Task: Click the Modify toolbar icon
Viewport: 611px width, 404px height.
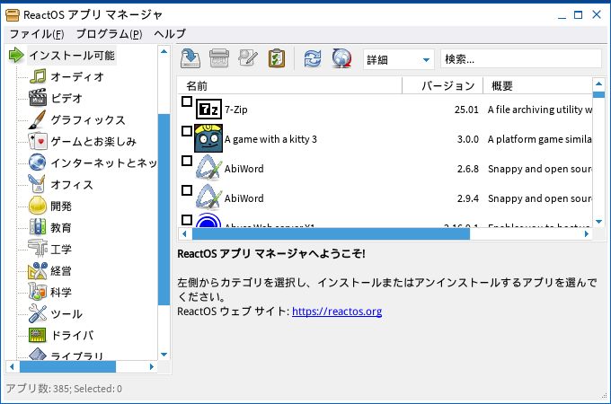Action: [248, 58]
